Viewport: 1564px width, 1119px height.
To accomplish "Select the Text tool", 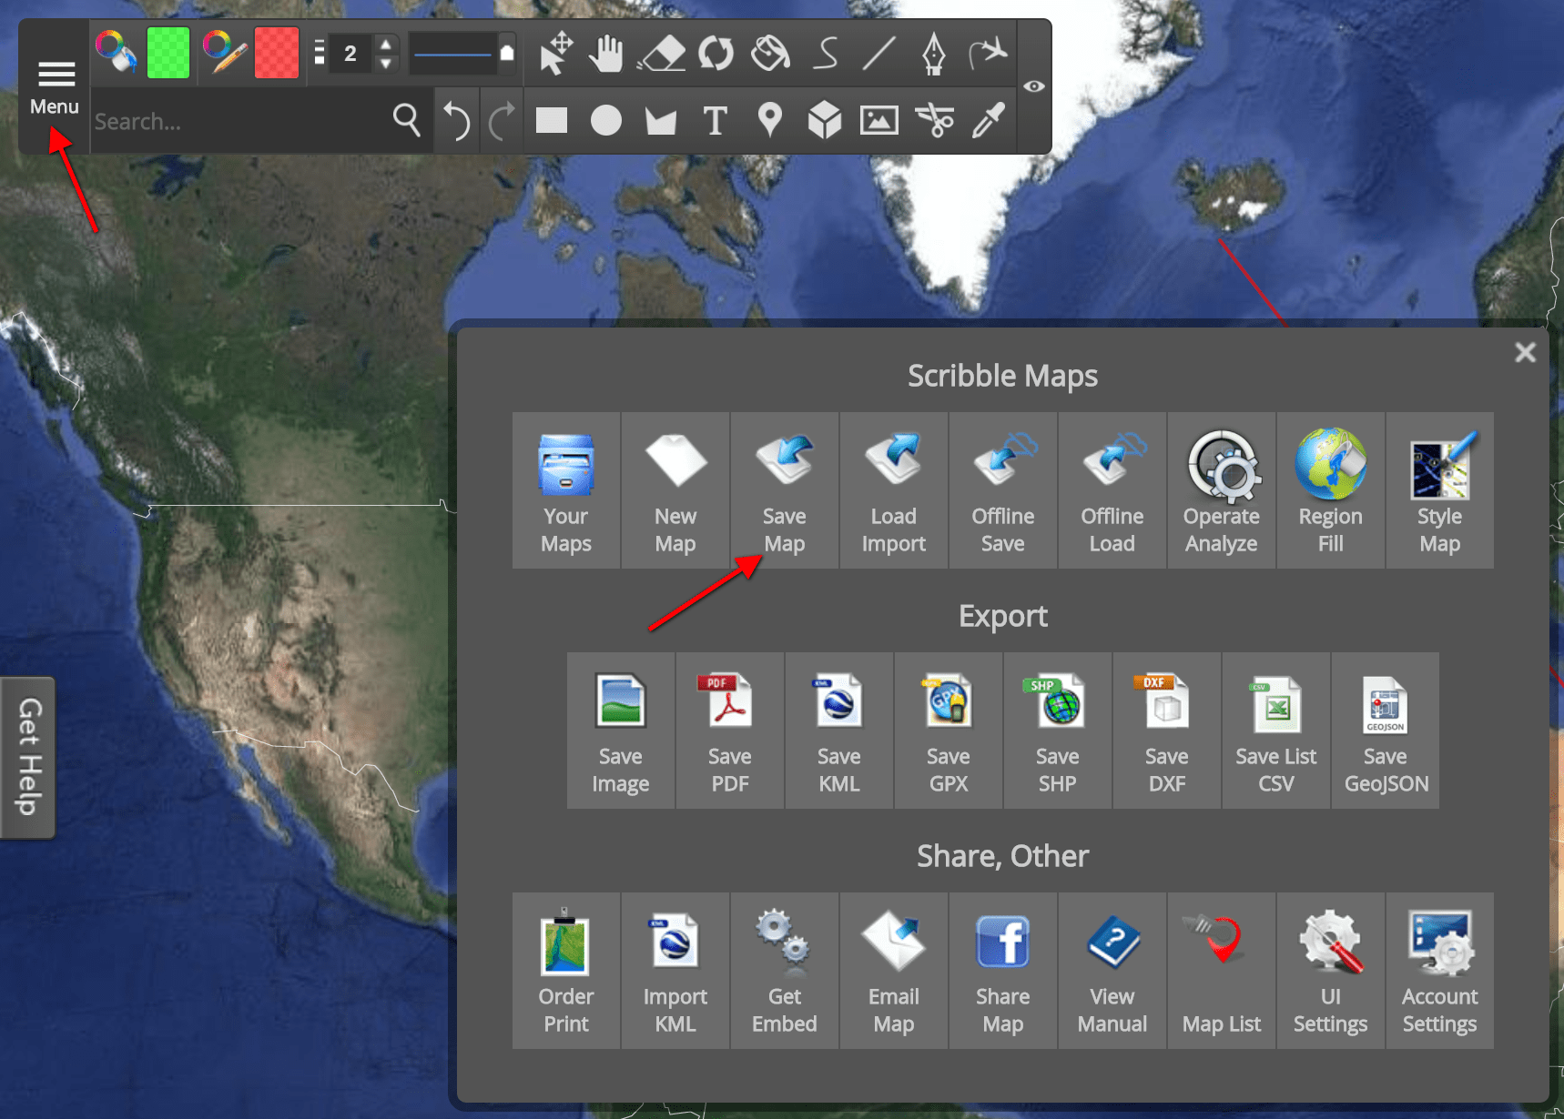I will coord(715,119).
